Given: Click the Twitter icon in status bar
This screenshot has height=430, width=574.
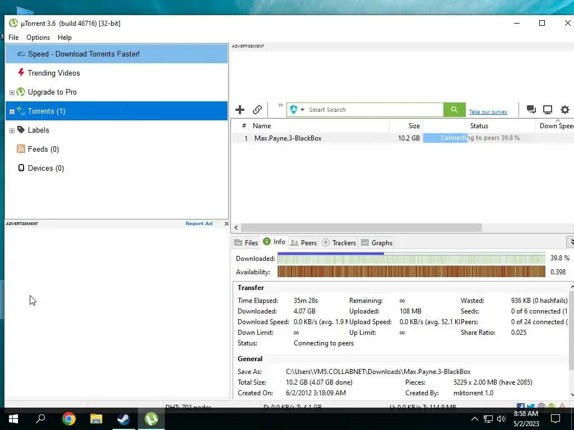Looking at the screenshot, I should pyautogui.click(x=531, y=406).
